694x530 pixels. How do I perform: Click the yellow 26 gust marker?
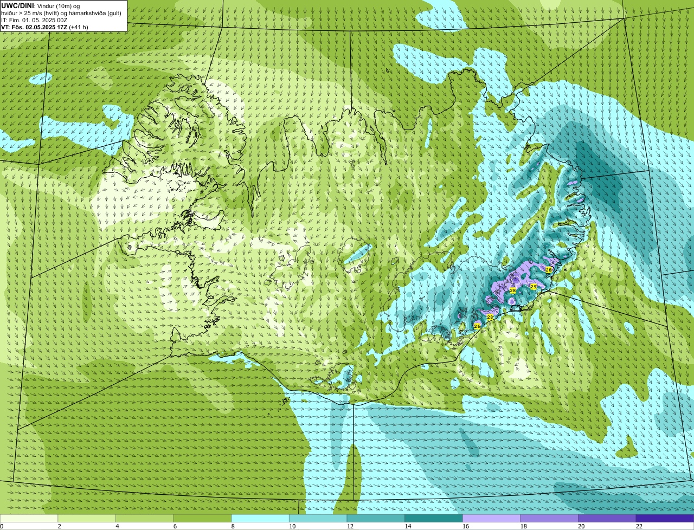pyautogui.click(x=477, y=326)
